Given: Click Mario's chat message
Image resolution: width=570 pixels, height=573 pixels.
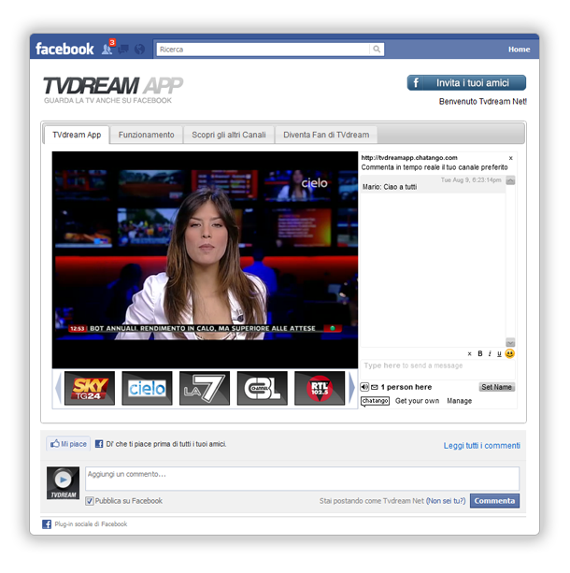Looking at the screenshot, I should pyautogui.click(x=390, y=187).
